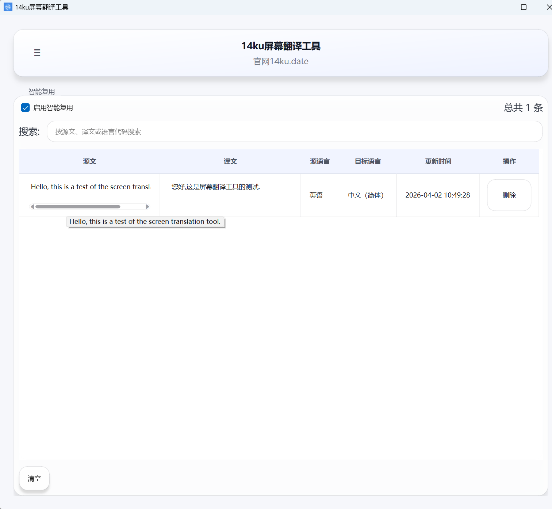
Task: Click the 源语言 column header
Action: coord(319,161)
